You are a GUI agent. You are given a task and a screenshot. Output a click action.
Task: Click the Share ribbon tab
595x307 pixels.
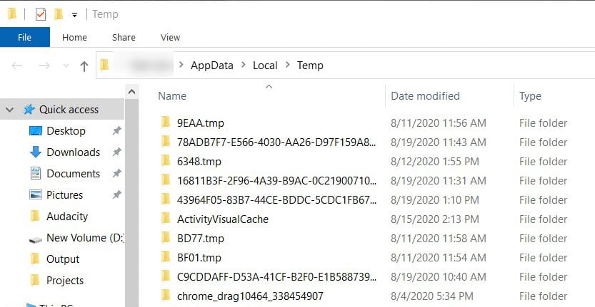click(x=124, y=37)
